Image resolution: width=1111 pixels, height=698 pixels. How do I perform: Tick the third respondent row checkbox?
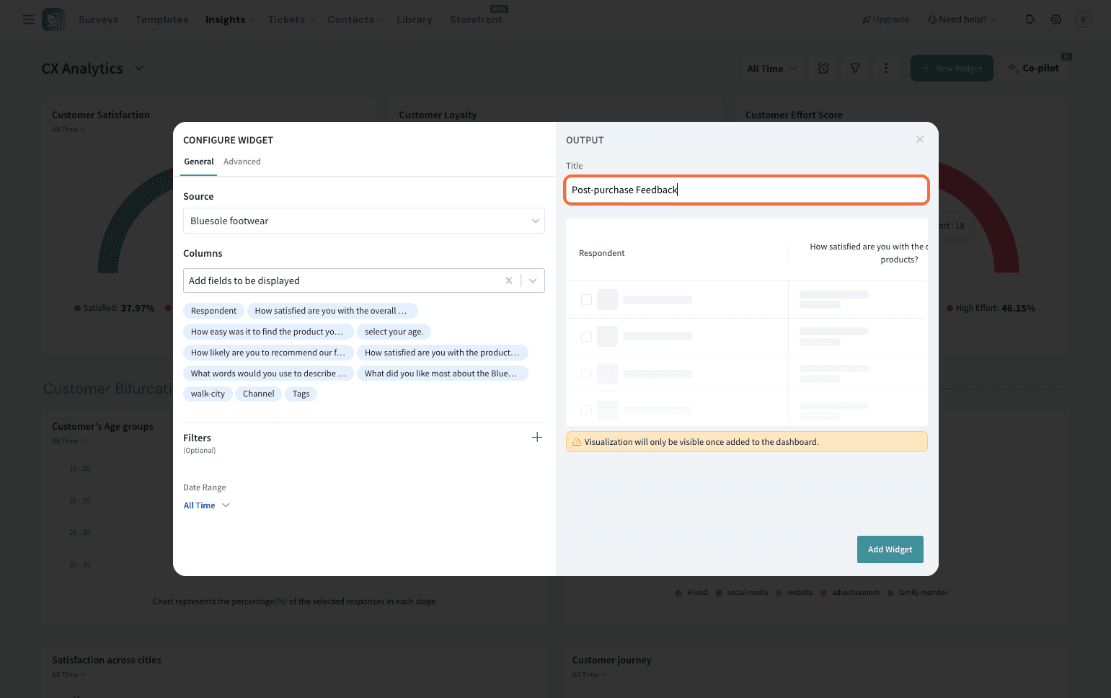pos(586,374)
